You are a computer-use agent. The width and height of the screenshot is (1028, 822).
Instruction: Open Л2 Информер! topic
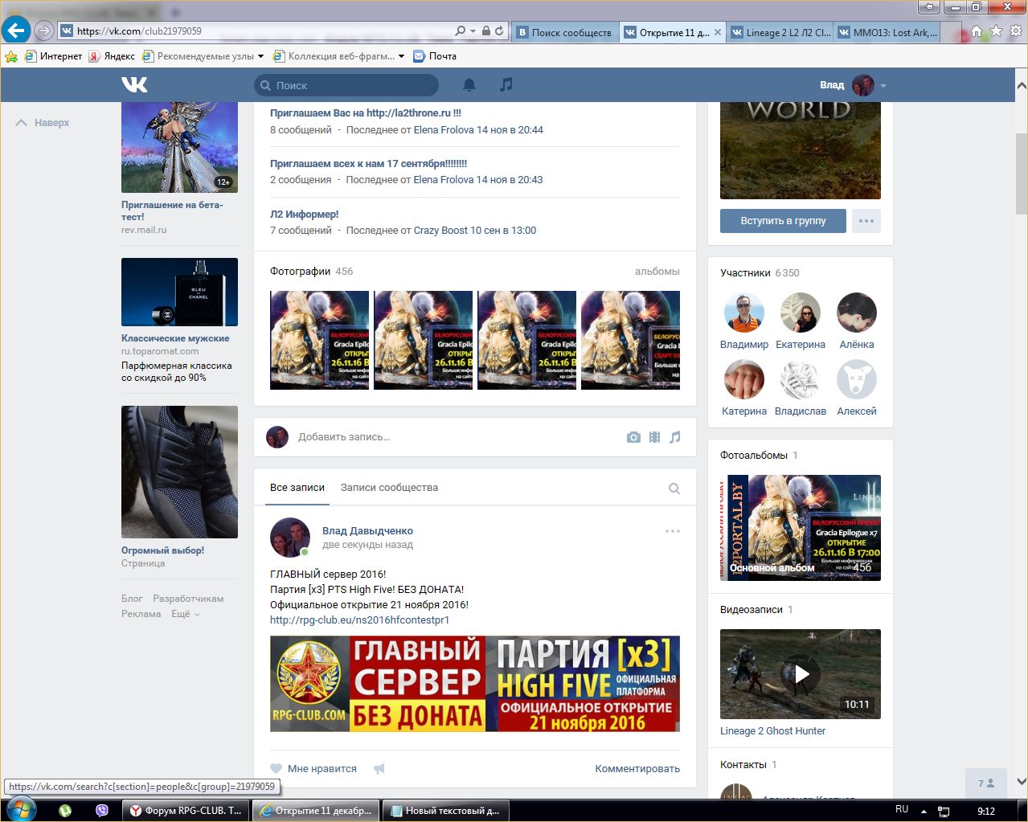click(x=304, y=215)
